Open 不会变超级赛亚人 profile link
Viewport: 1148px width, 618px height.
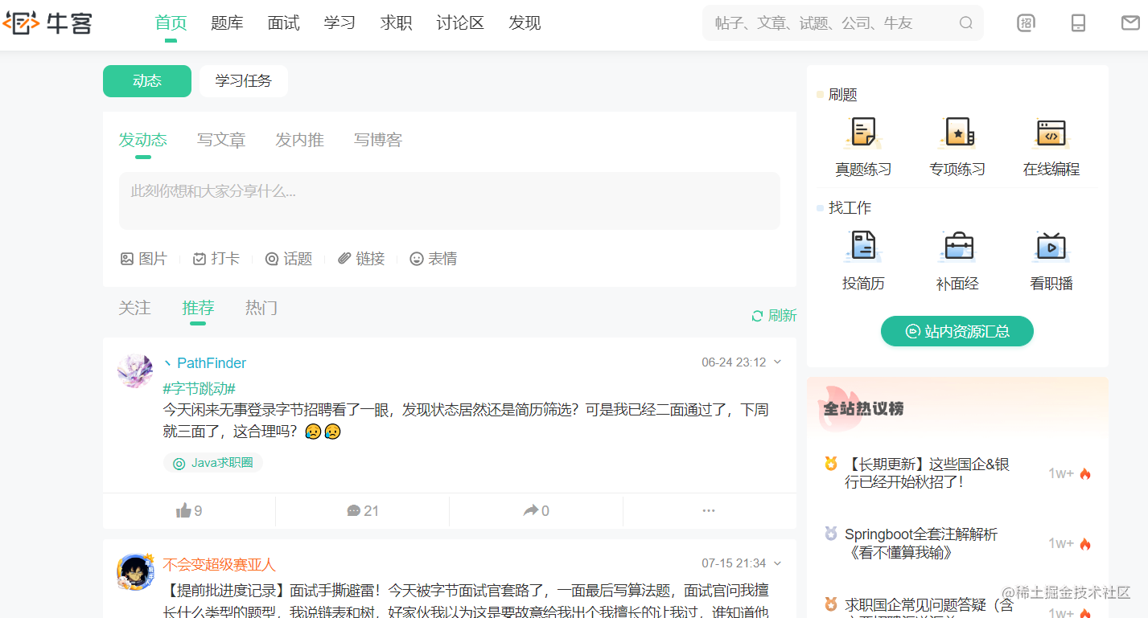point(220,564)
